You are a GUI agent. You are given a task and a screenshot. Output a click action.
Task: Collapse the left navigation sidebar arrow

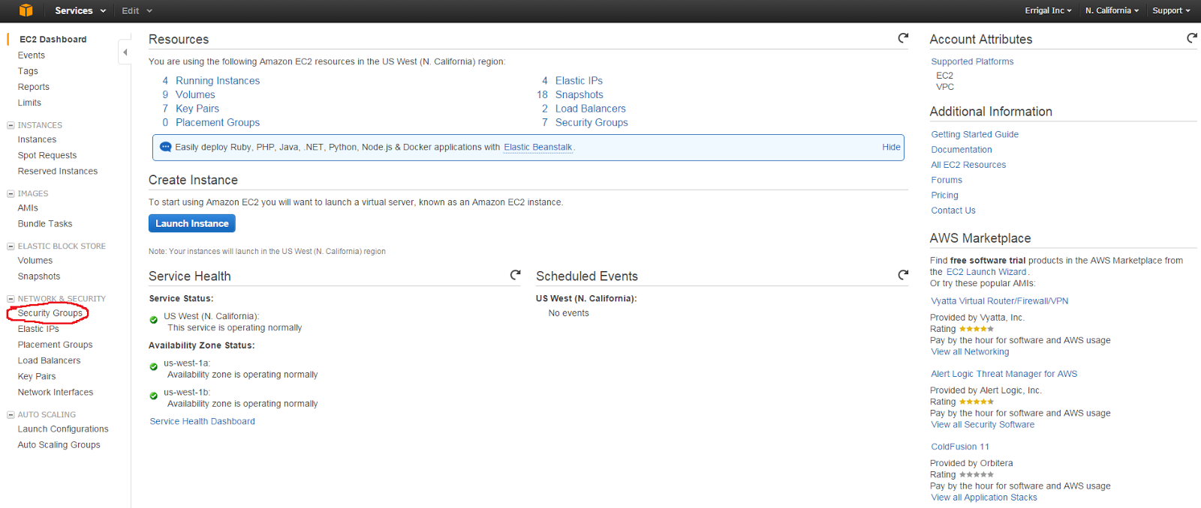125,52
